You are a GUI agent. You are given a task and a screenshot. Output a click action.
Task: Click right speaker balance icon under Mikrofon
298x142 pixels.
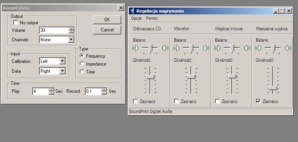pos(206,48)
